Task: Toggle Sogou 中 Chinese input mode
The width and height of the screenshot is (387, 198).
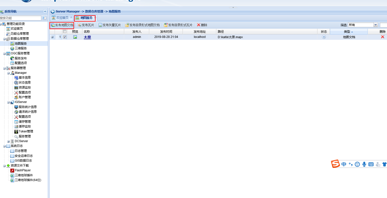Action: point(344,164)
